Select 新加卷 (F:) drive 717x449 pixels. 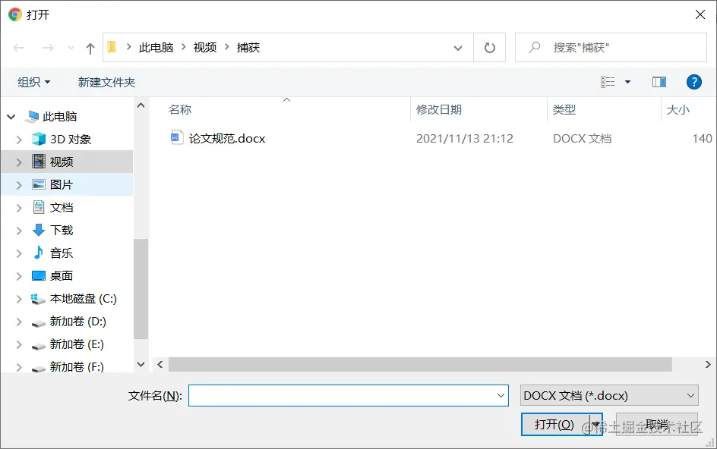(77, 367)
